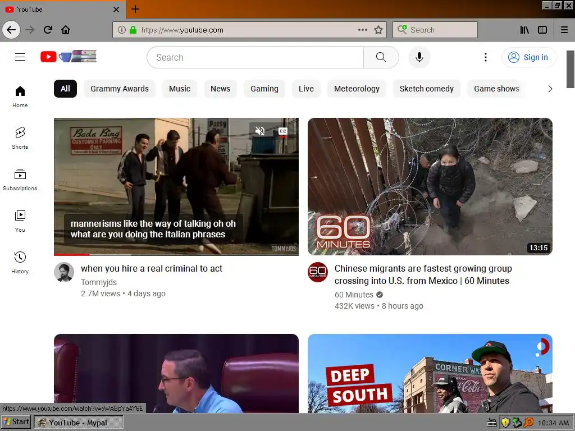Image resolution: width=575 pixels, height=431 pixels.
Task: Select the Game shows chip
Action: click(496, 89)
